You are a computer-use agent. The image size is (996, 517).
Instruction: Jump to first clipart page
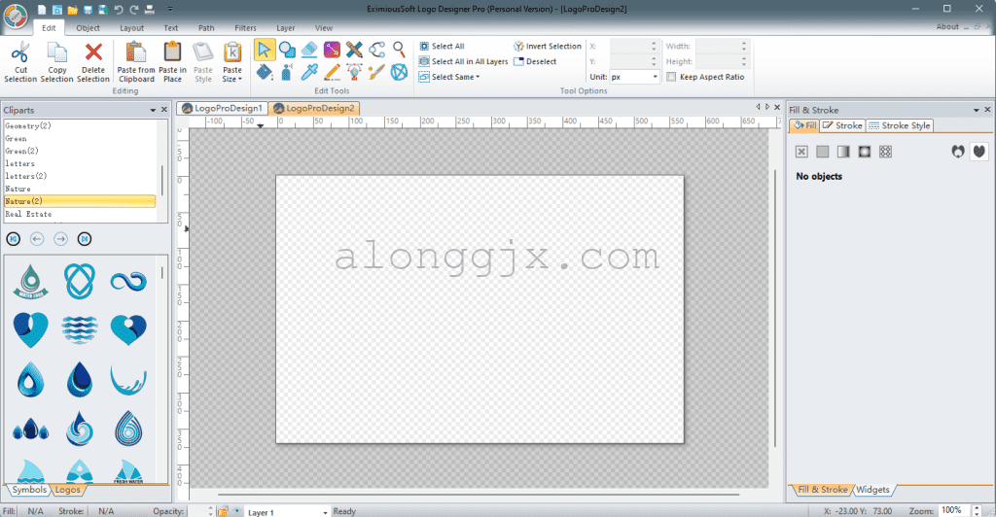pos(14,238)
